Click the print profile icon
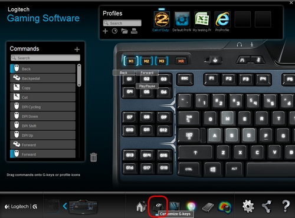The height and width of the screenshot is (218, 295). (x=134, y=31)
